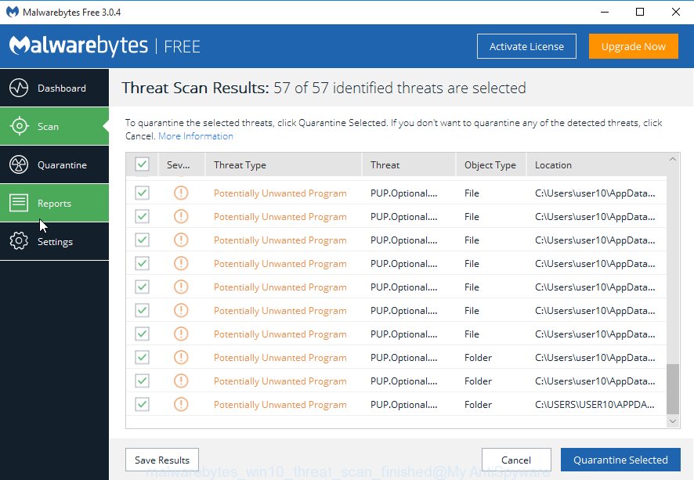The image size is (694, 480).
Task: Maximize the Malwarebytes window
Action: pos(640,12)
